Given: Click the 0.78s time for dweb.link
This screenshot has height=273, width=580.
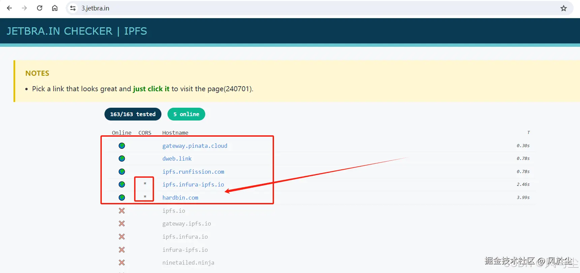Looking at the screenshot, I should pyautogui.click(x=523, y=159).
